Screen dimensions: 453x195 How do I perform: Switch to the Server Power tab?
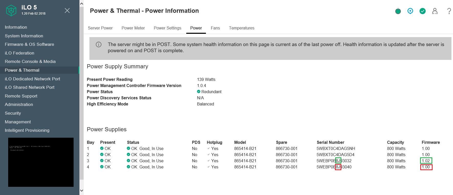point(100,28)
